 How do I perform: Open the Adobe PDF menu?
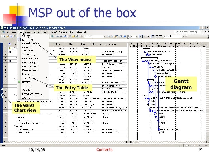point(81,32)
